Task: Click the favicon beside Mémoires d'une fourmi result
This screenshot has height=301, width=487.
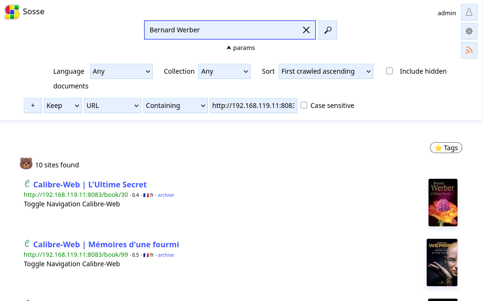Action: pos(27,243)
